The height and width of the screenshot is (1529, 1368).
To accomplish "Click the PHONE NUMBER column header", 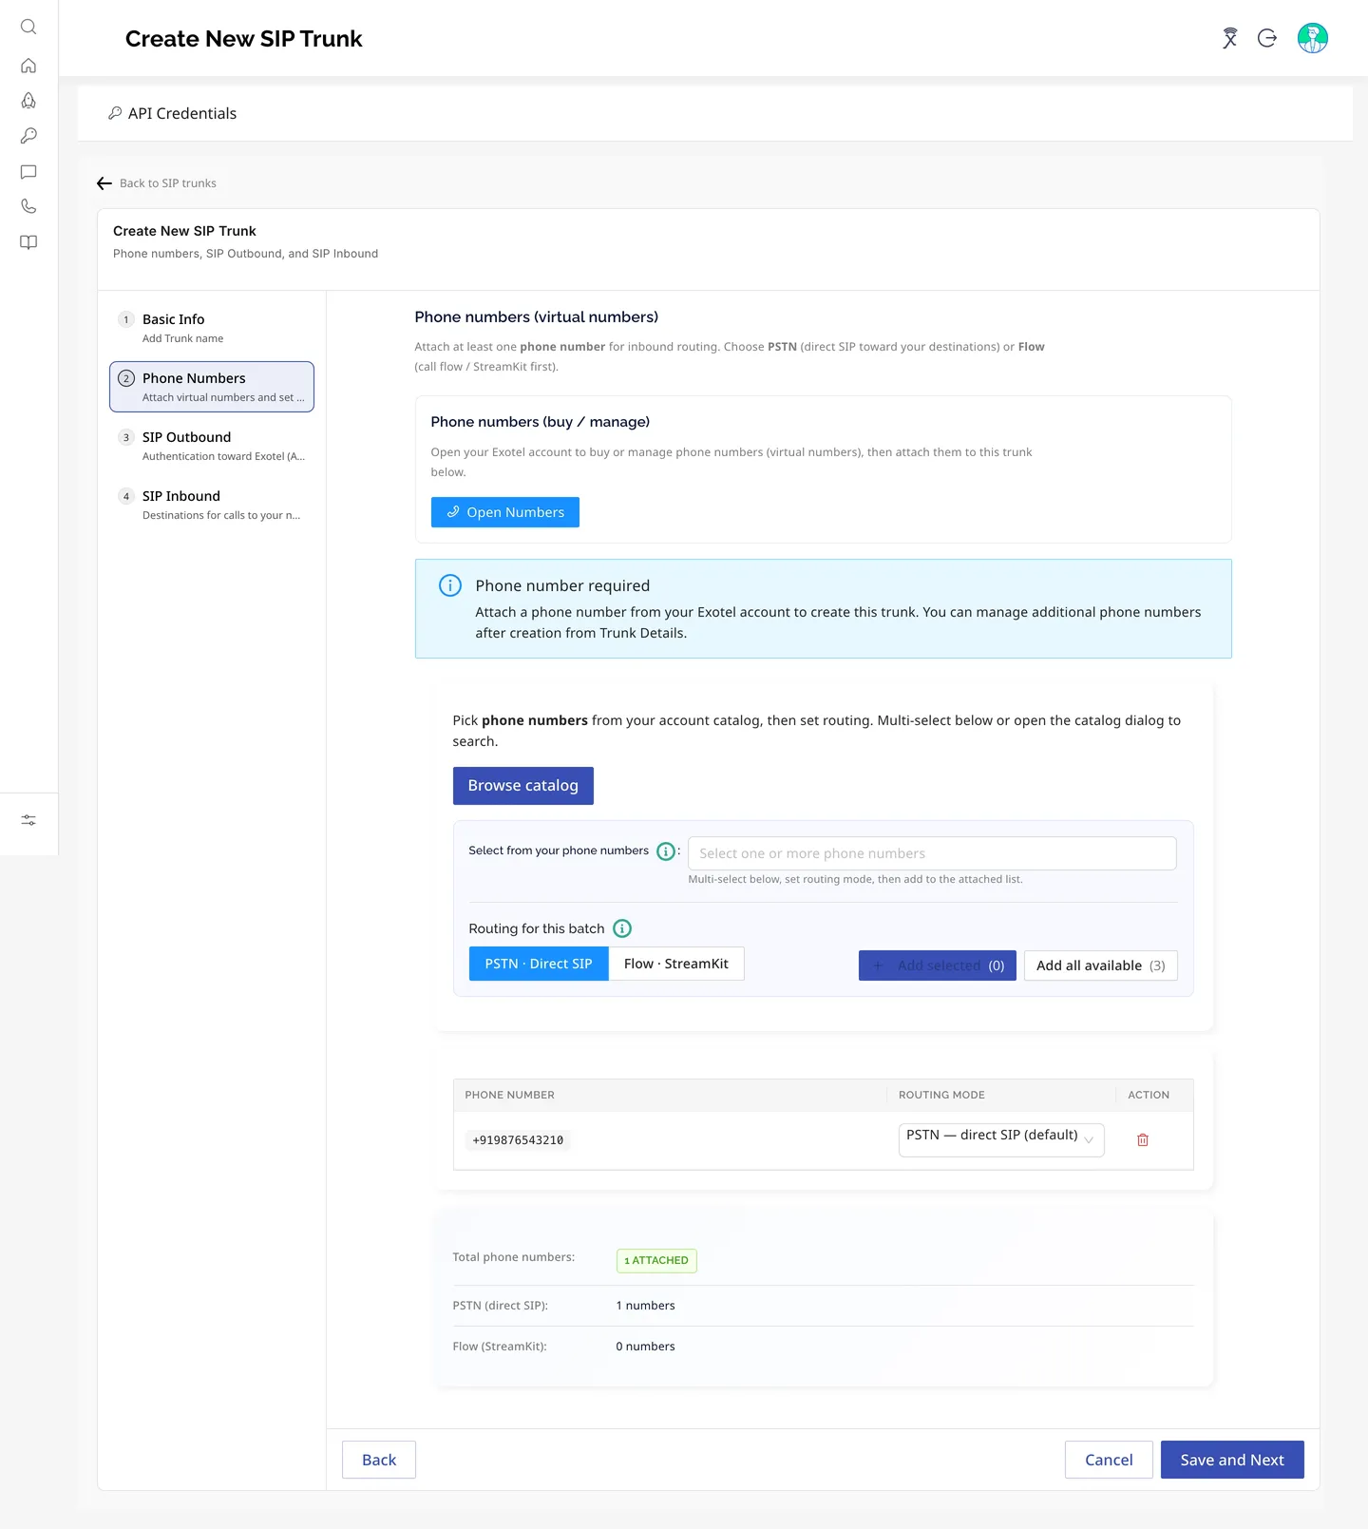I will 509,1095.
